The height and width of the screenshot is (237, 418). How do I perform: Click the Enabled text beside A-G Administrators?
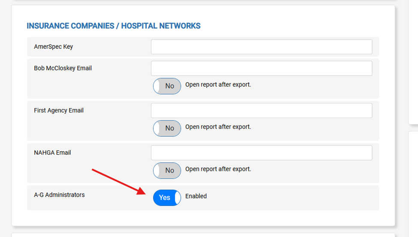tap(196, 196)
